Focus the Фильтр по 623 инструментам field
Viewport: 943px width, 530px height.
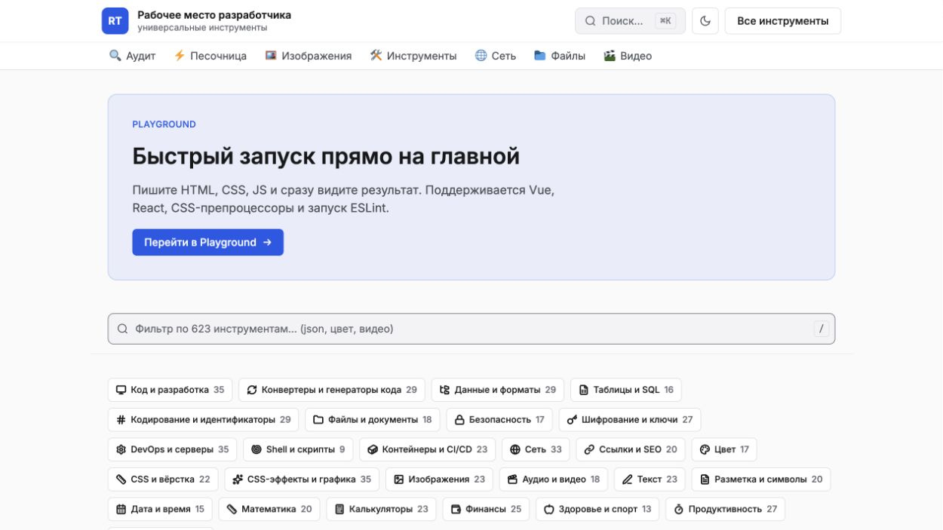click(471, 329)
